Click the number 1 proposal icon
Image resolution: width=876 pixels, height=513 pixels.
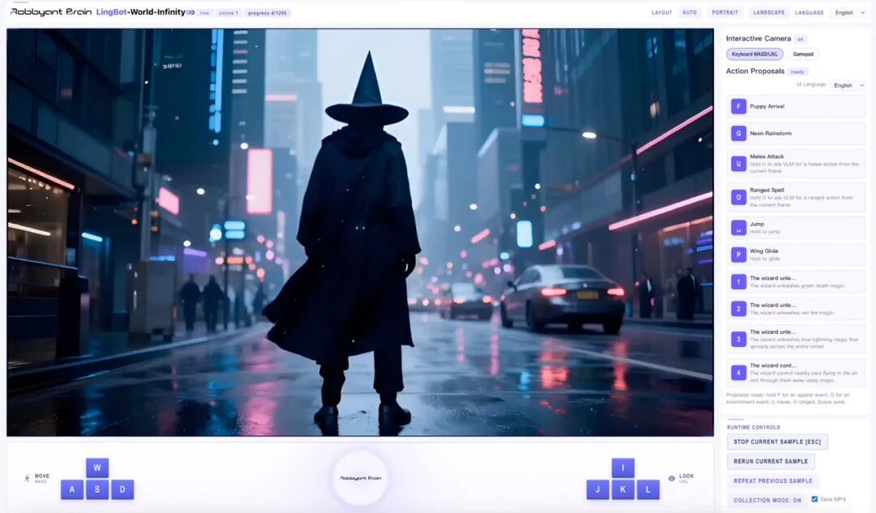pyautogui.click(x=739, y=281)
